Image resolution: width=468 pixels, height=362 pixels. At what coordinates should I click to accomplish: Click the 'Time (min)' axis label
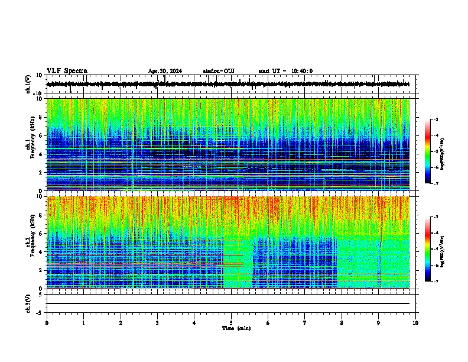coord(236,328)
